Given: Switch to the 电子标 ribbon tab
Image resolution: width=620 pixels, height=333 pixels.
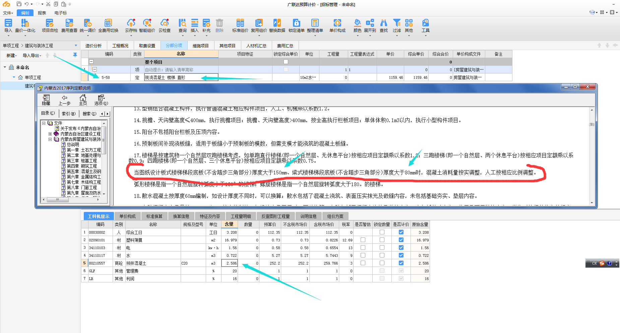Looking at the screenshot, I should pos(61,13).
